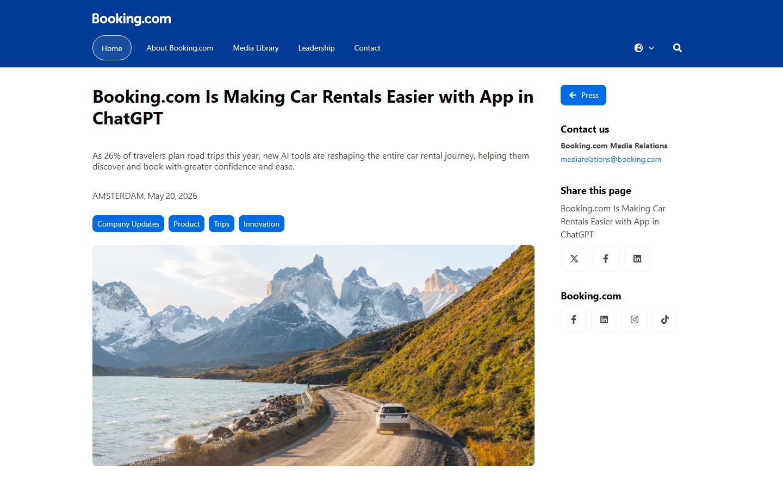Share this page on X

tap(574, 259)
